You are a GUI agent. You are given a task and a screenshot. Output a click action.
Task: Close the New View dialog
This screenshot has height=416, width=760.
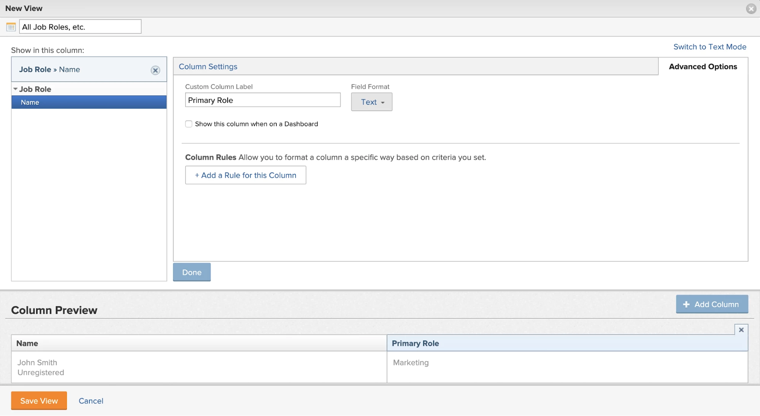tap(751, 8)
